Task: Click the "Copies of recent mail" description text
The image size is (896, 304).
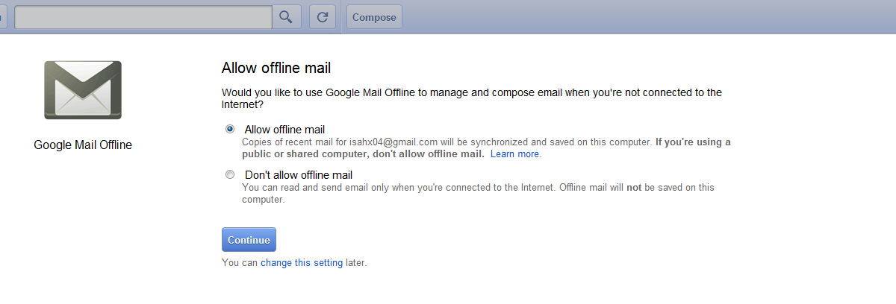Action: (x=296, y=142)
